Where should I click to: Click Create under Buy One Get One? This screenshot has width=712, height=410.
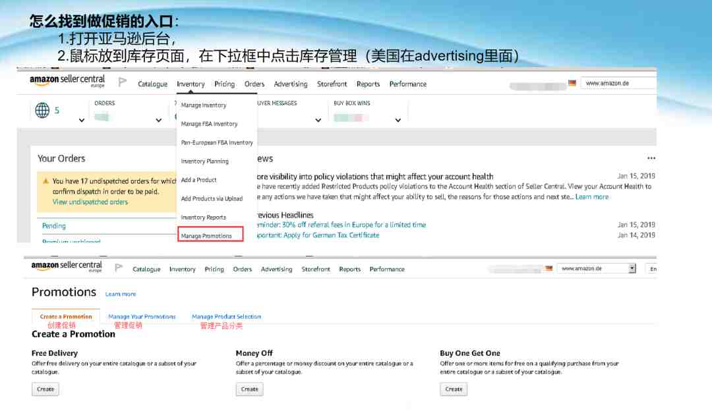click(454, 389)
